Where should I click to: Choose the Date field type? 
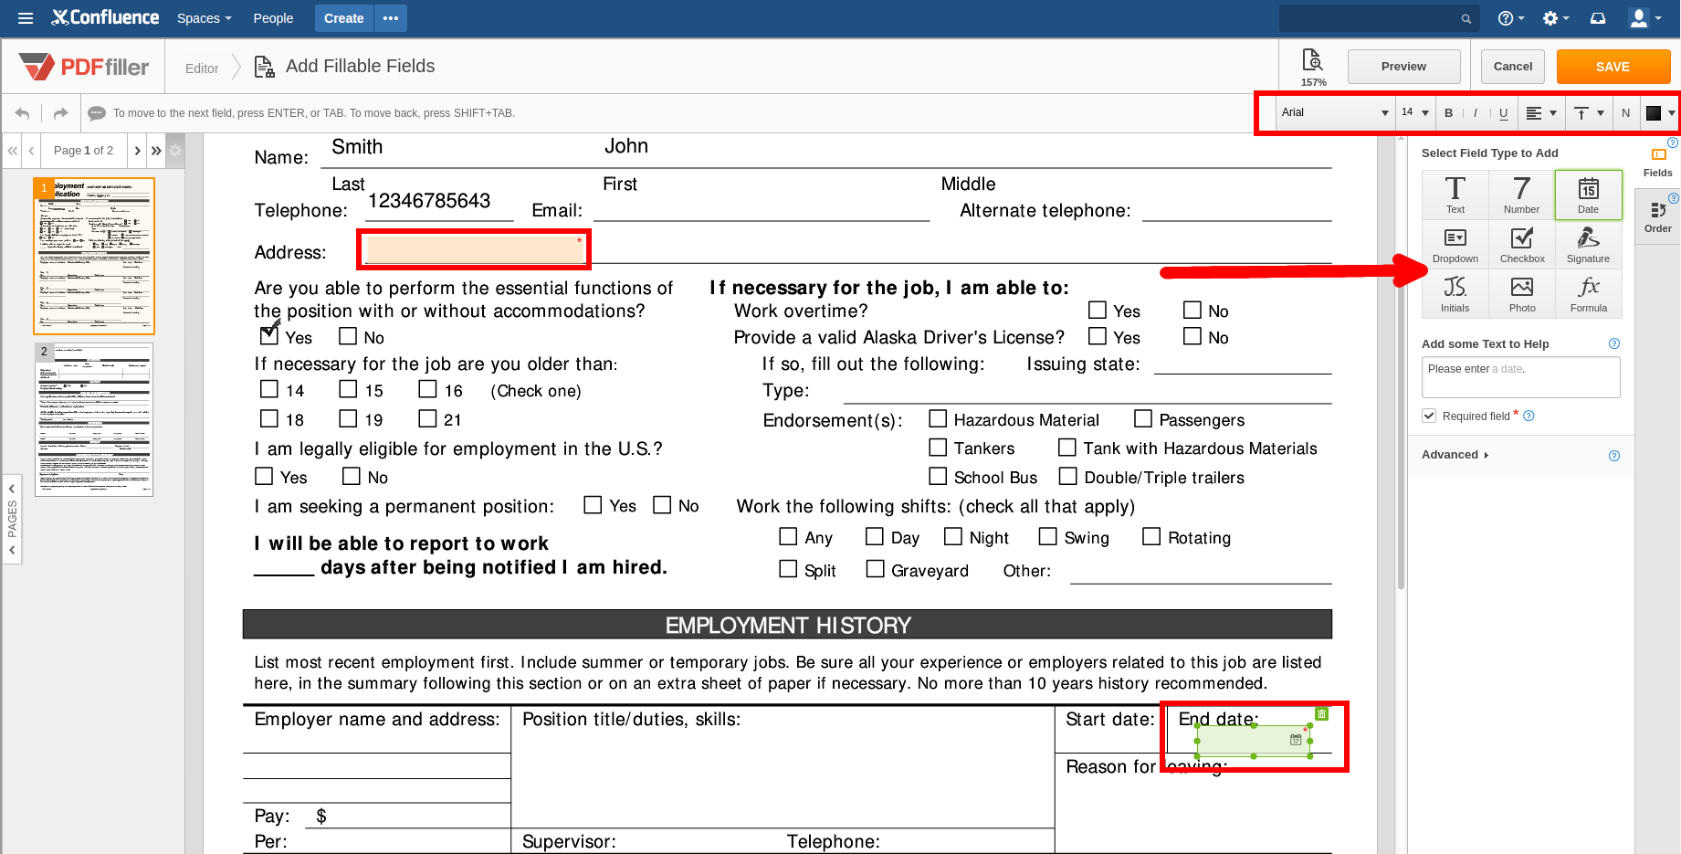[1588, 194]
